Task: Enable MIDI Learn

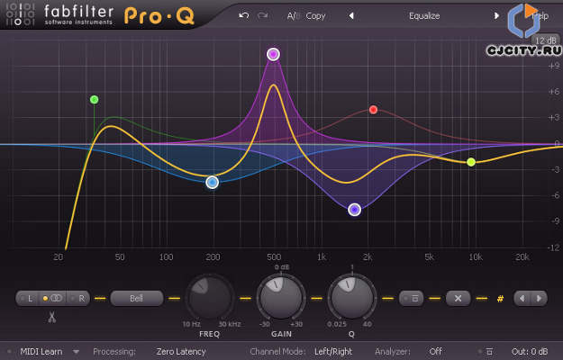Action: coord(41,352)
